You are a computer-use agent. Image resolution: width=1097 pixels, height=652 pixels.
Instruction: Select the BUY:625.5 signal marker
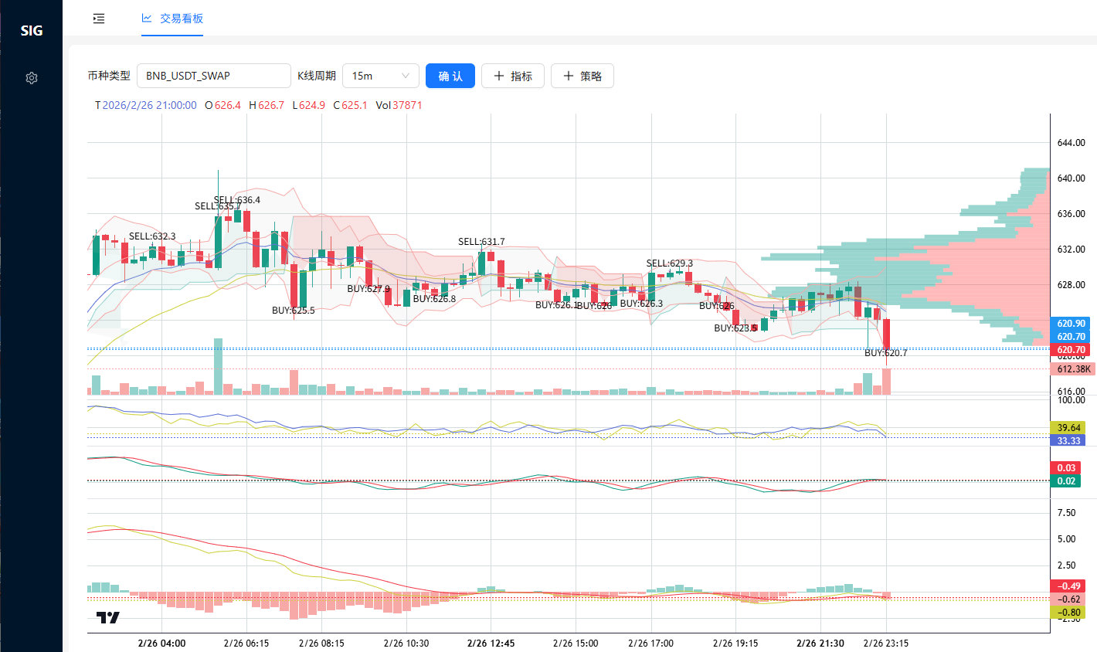click(294, 311)
